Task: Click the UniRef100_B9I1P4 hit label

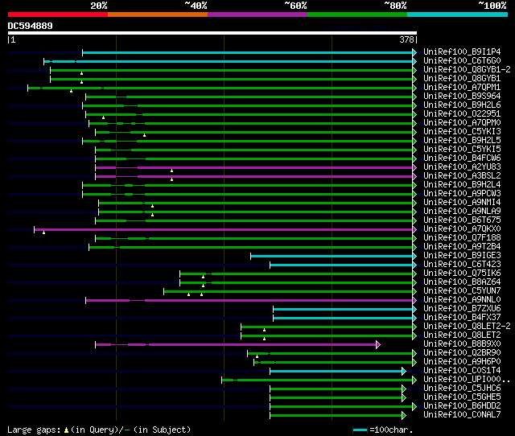Action: coord(462,51)
